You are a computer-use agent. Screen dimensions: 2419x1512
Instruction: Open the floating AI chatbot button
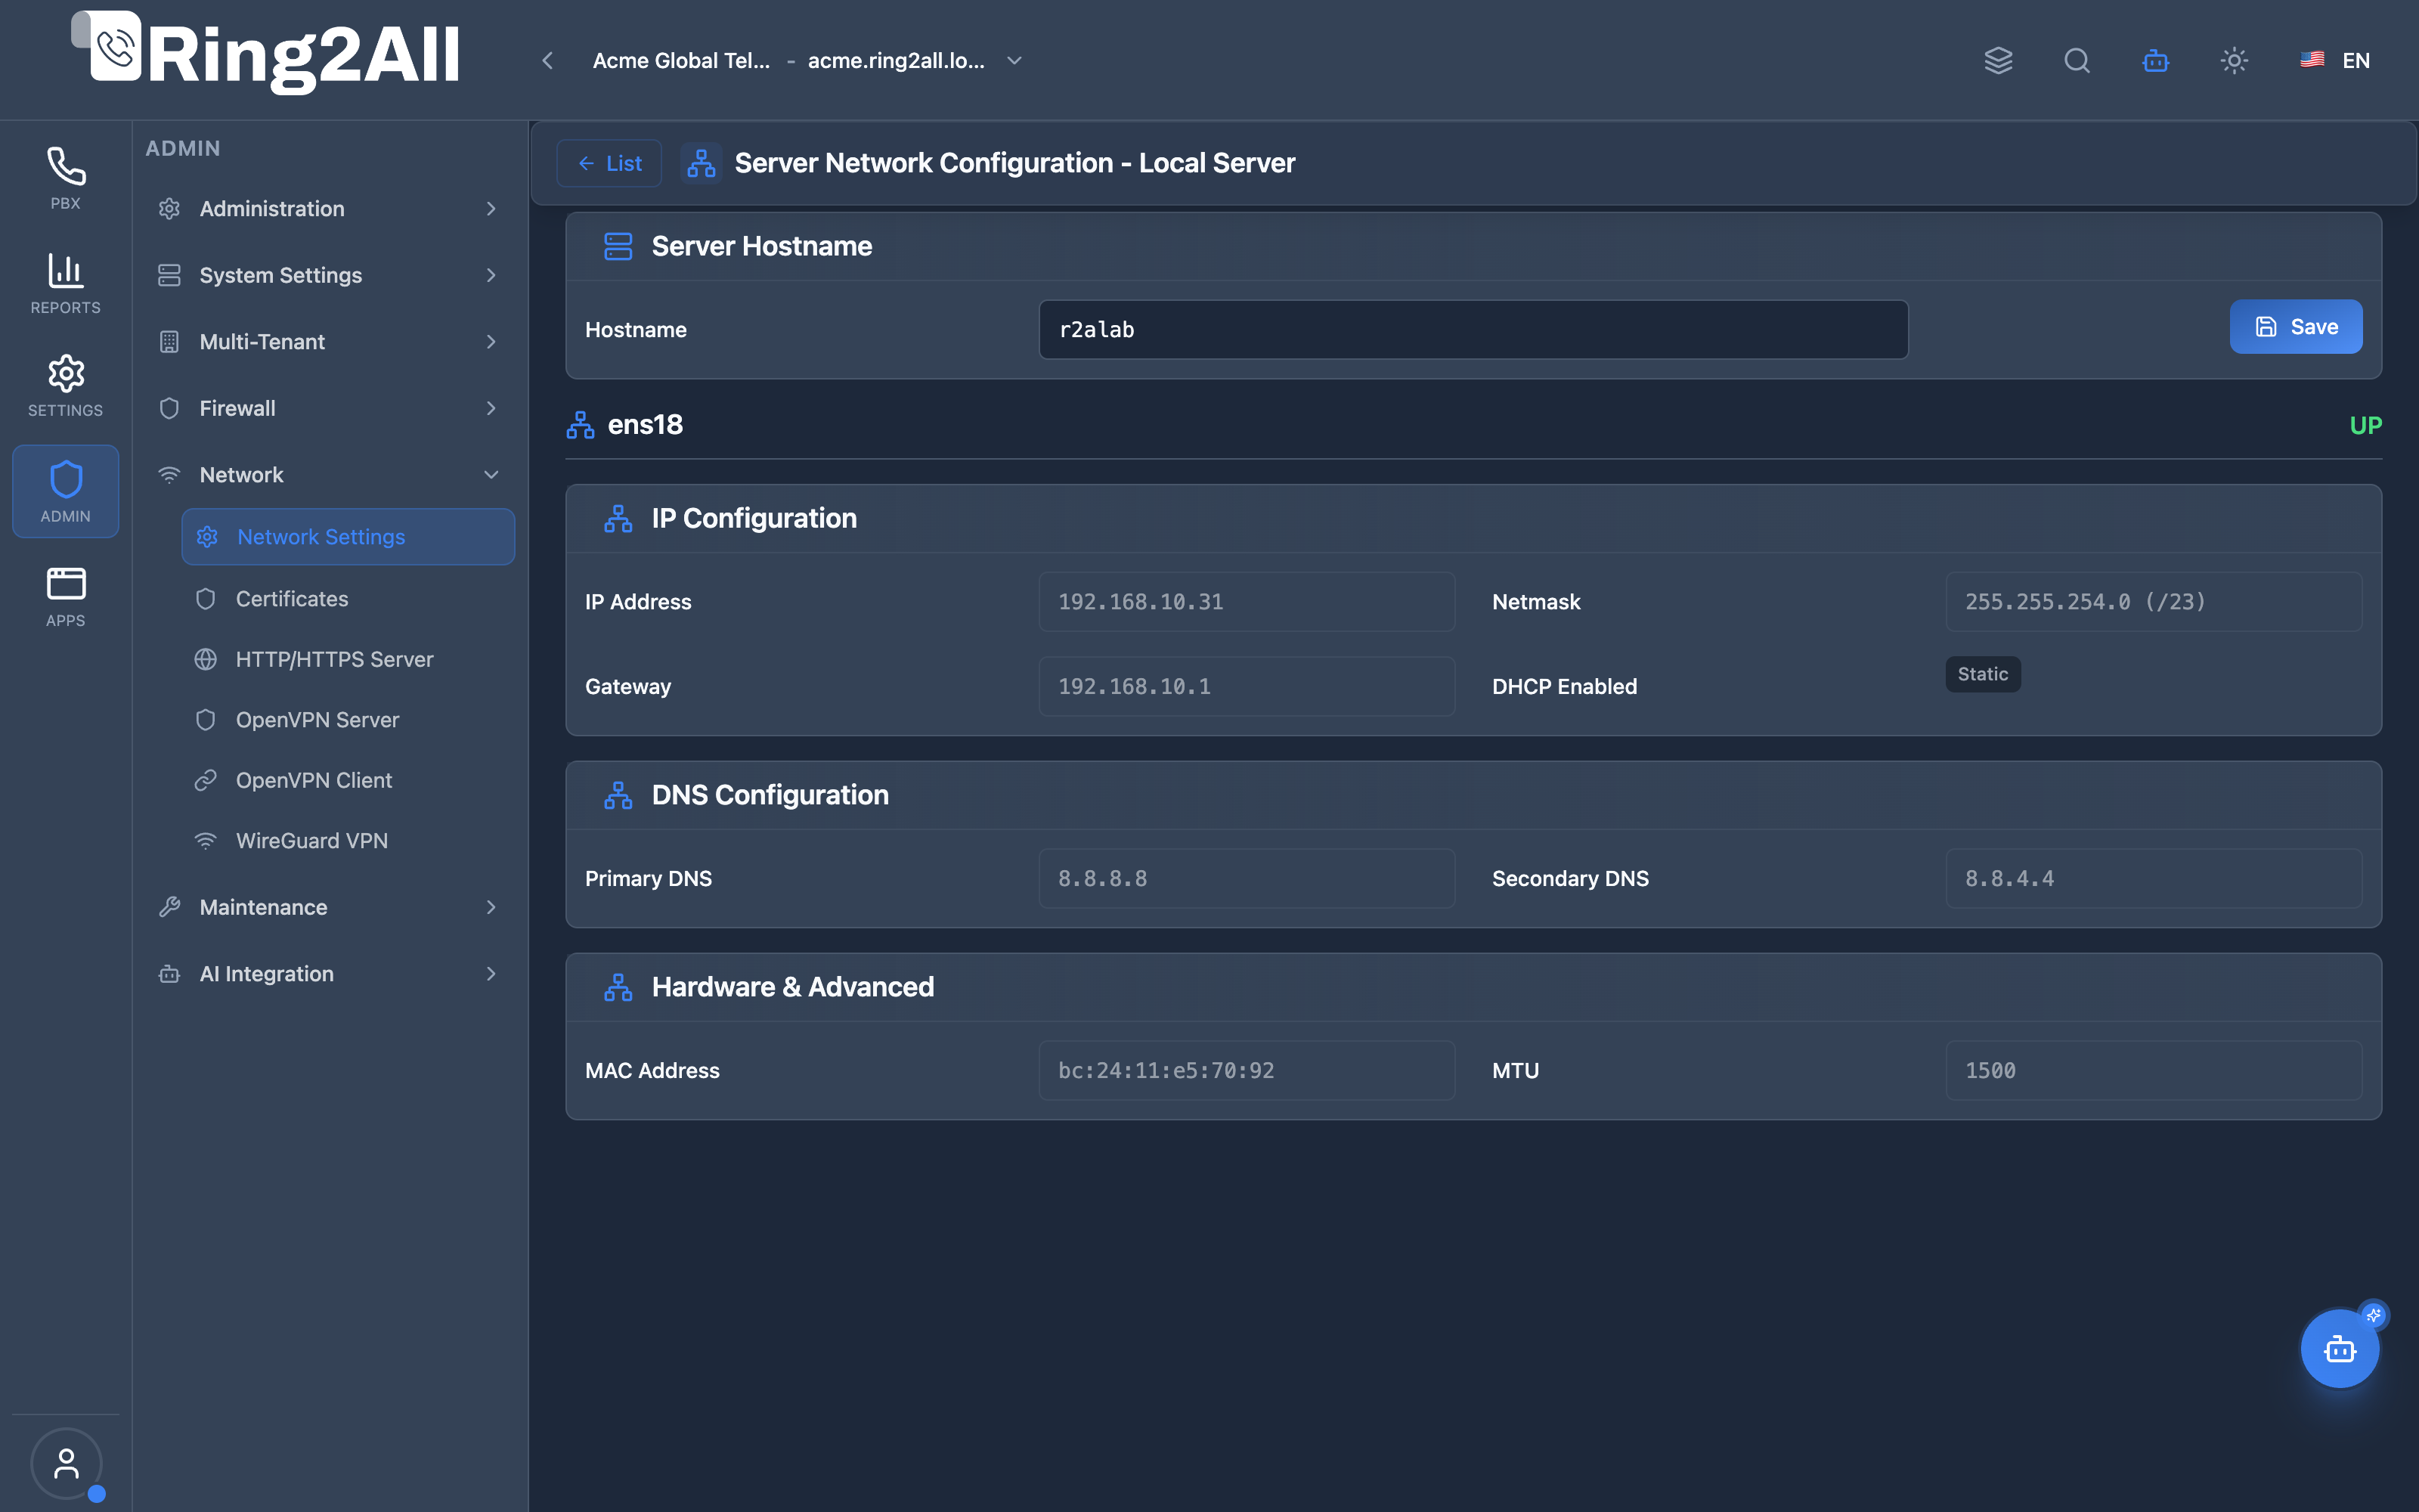tap(2340, 1349)
